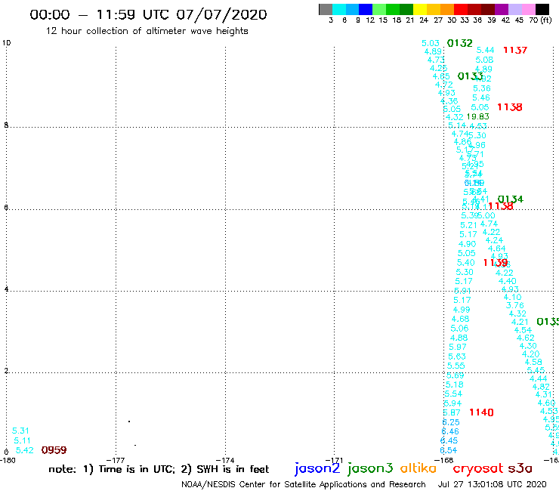The image size is (559, 491).
Task: Click the latitude 8 axis label
Action: (x=6, y=125)
